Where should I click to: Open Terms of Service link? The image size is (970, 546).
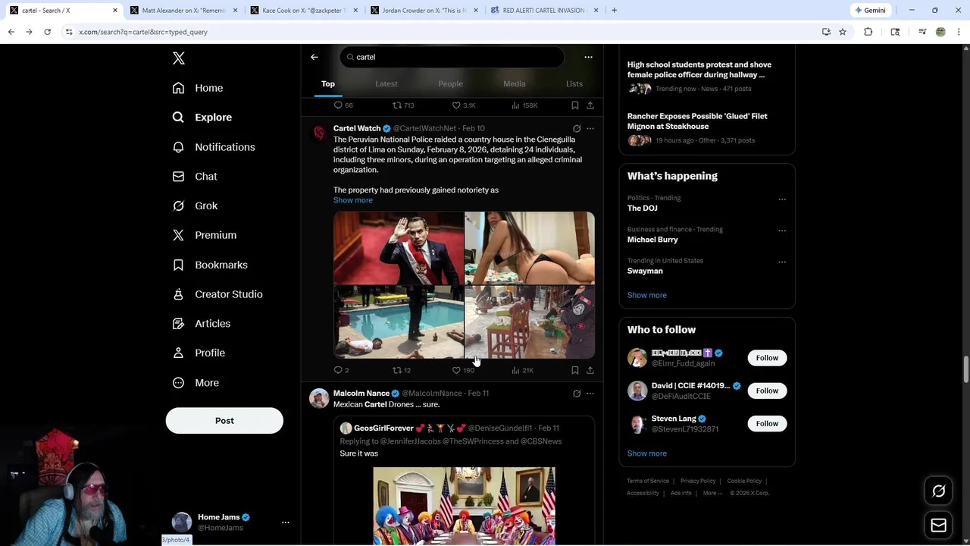tap(648, 481)
